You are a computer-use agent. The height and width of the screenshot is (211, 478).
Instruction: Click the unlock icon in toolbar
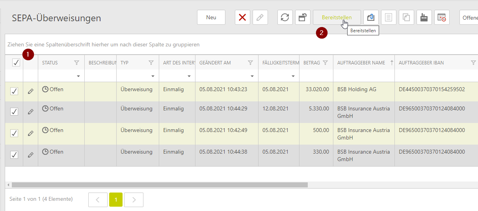pyautogui.click(x=303, y=17)
